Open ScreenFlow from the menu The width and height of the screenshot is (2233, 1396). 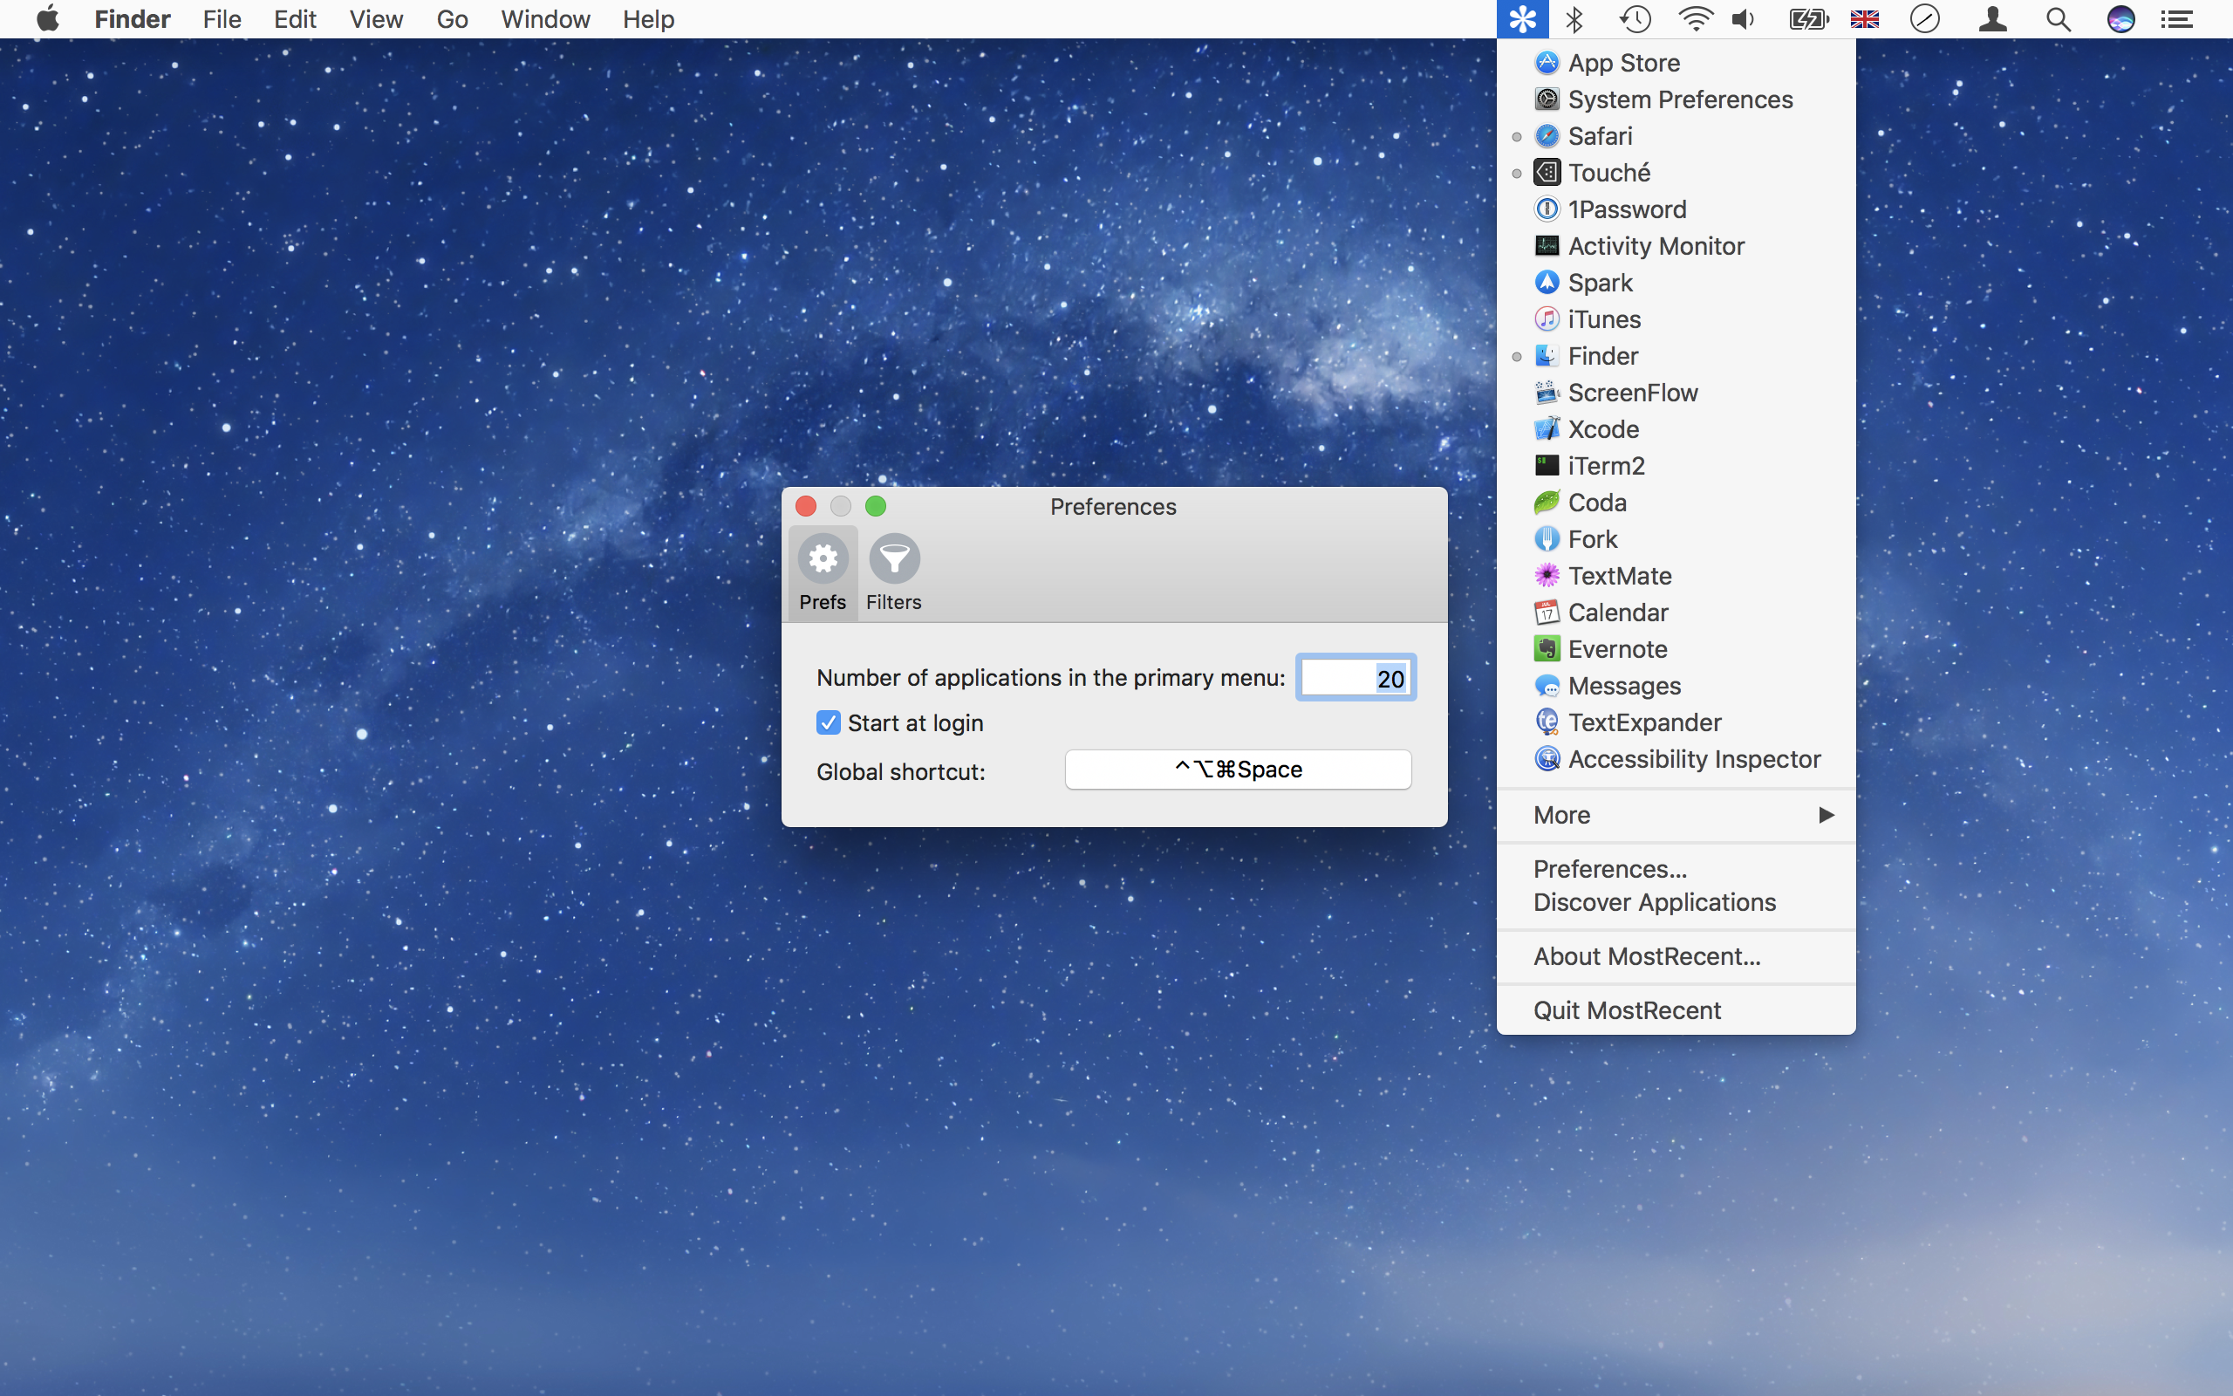click(1631, 393)
